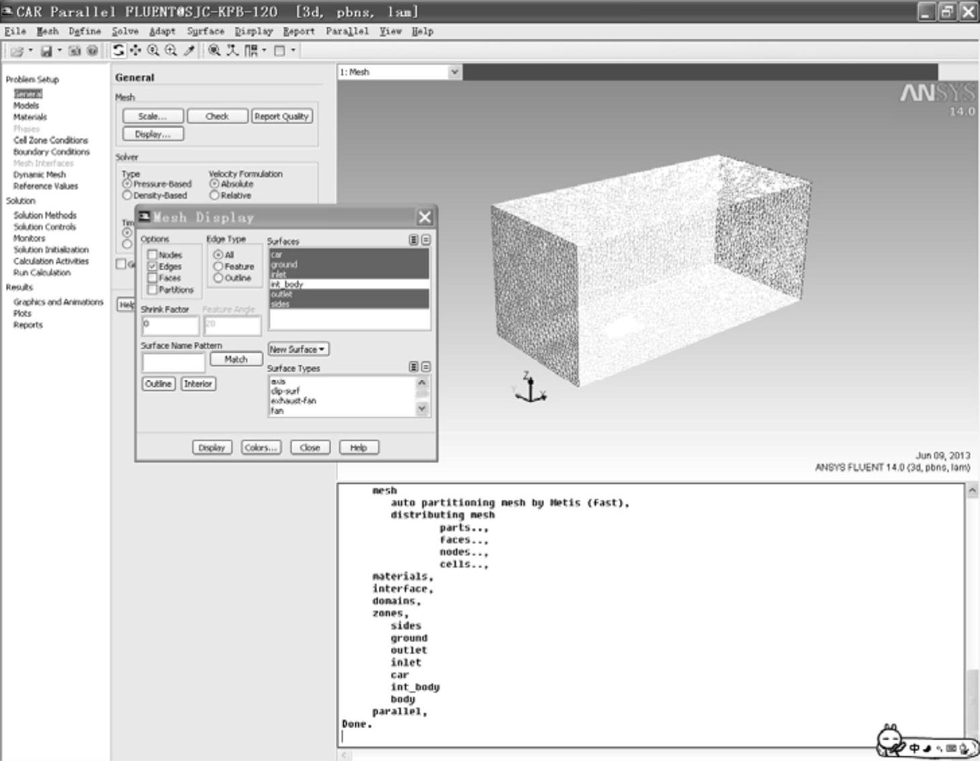This screenshot has height=761, width=980.
Task: Click the Fit to Window icon
Action: (x=214, y=50)
